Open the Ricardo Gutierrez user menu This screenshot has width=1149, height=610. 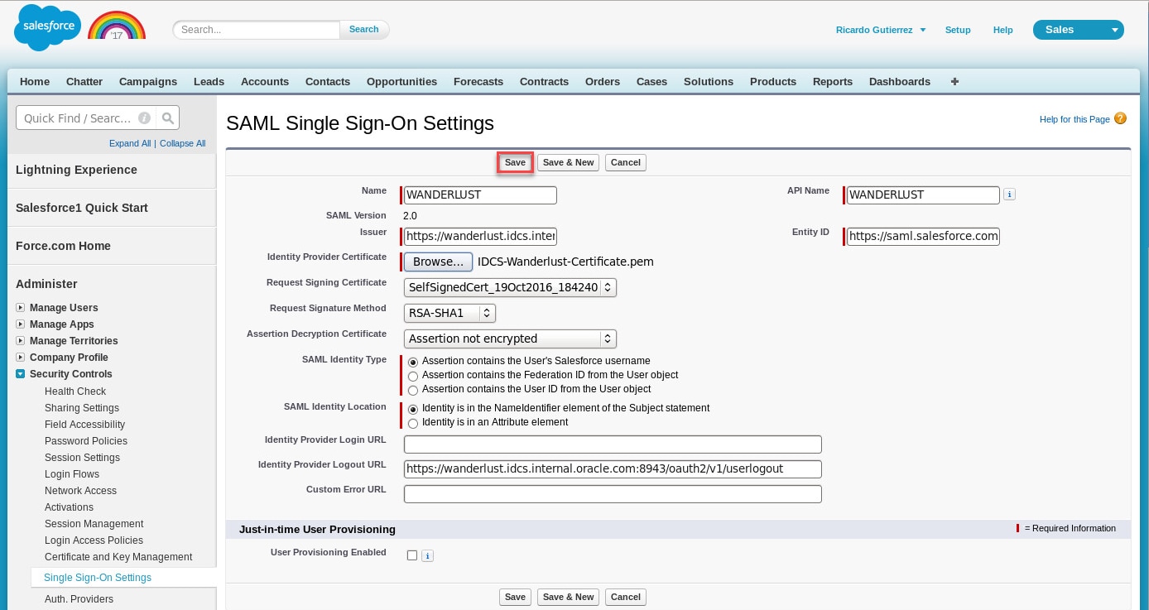[x=881, y=30]
